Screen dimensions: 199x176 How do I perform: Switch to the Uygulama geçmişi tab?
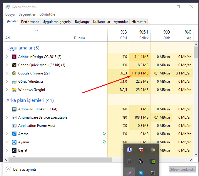[57, 22]
